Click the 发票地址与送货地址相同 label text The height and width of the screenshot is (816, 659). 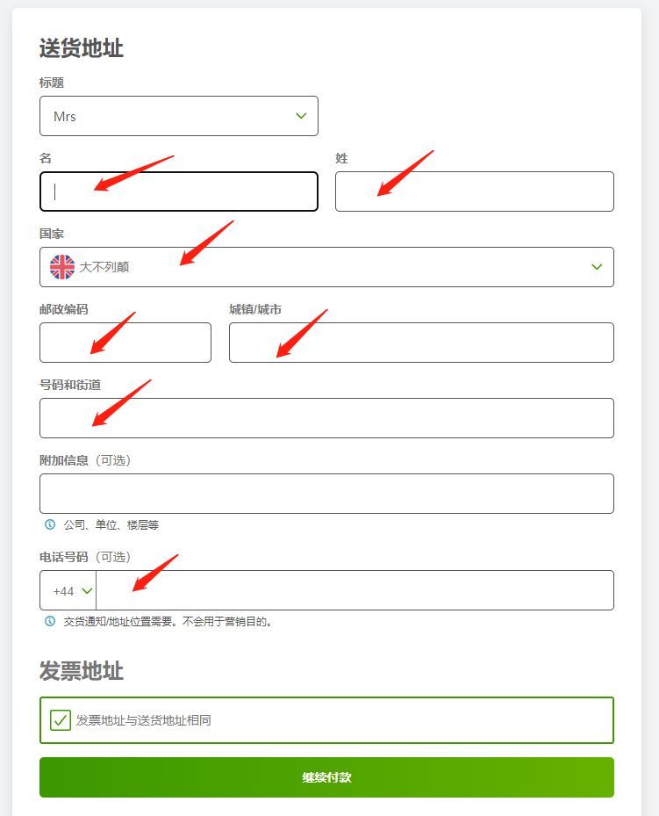pos(143,720)
